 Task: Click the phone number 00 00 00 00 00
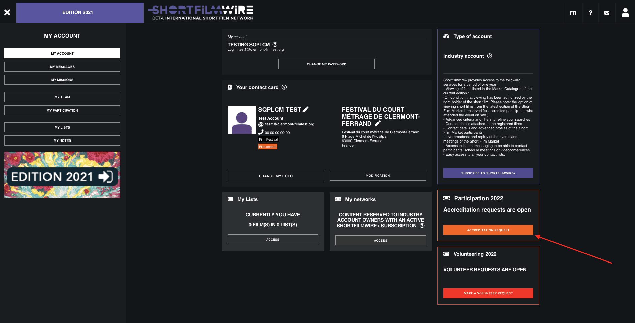tap(277, 133)
